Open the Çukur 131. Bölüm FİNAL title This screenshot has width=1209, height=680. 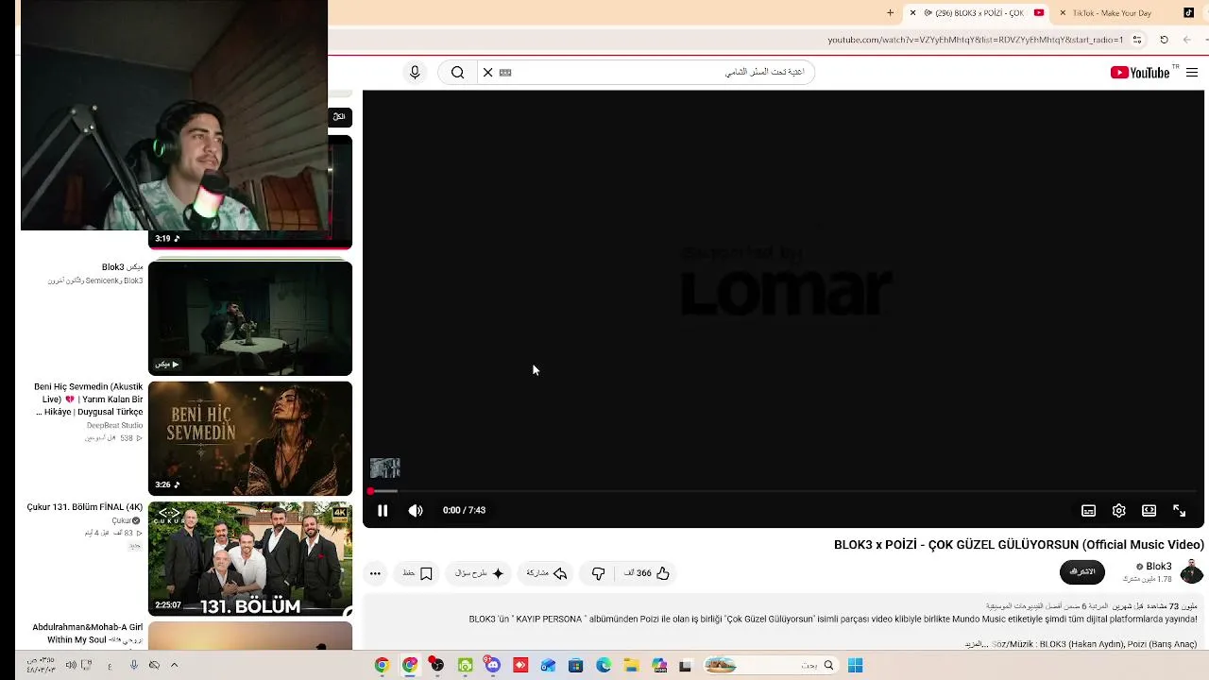pos(84,507)
